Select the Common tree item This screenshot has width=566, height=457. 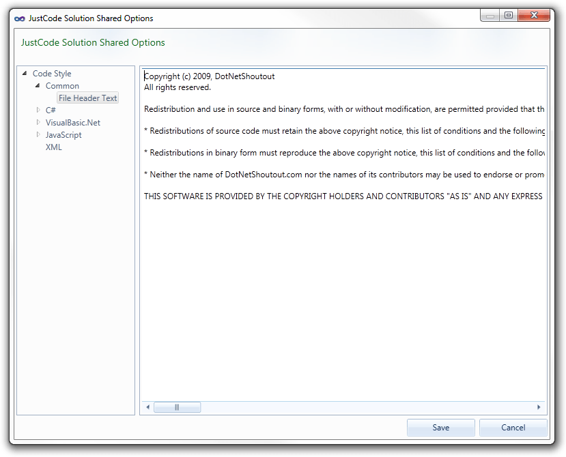pyautogui.click(x=62, y=86)
